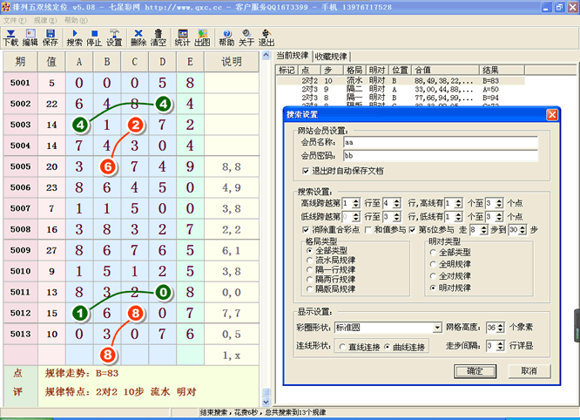Click the 出图 export image toolbar icon
The height and width of the screenshot is (420, 580).
coord(202,38)
